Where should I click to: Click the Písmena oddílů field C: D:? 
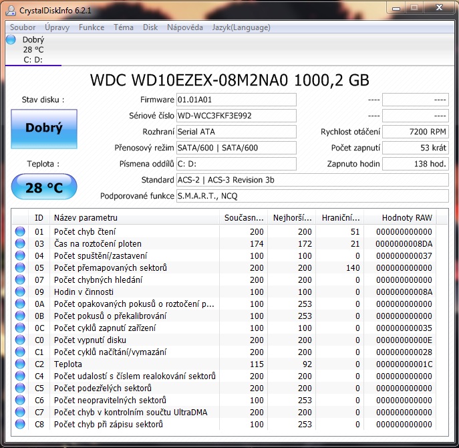[x=237, y=164]
